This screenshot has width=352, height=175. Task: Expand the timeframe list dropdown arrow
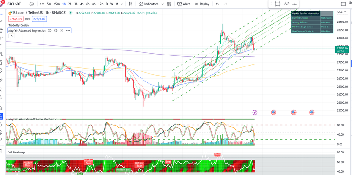click(x=122, y=4)
